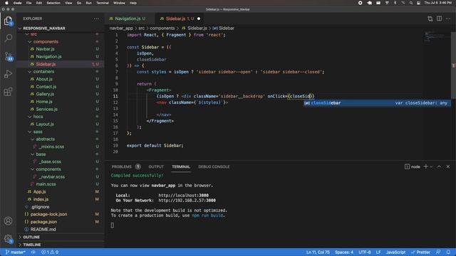Open Gallery.js in the explorer
The height and width of the screenshot is (256, 456).
point(61,94)
